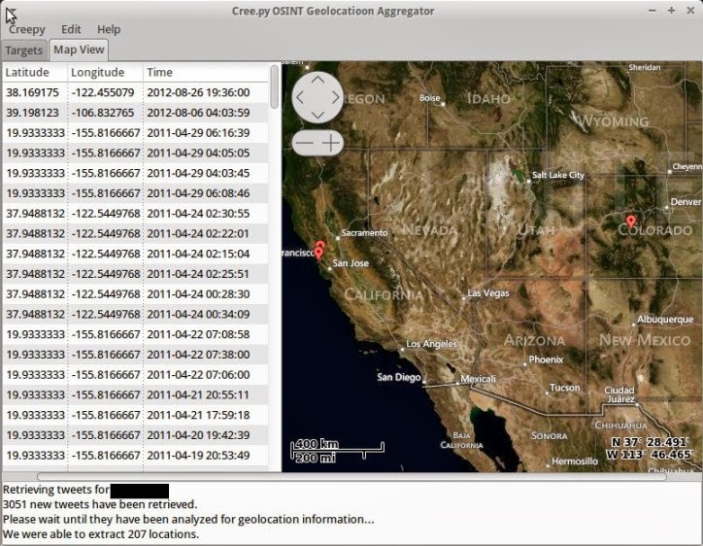This screenshot has height=546, width=703.
Task: Click the Sacramento label on the map
Action: [364, 233]
